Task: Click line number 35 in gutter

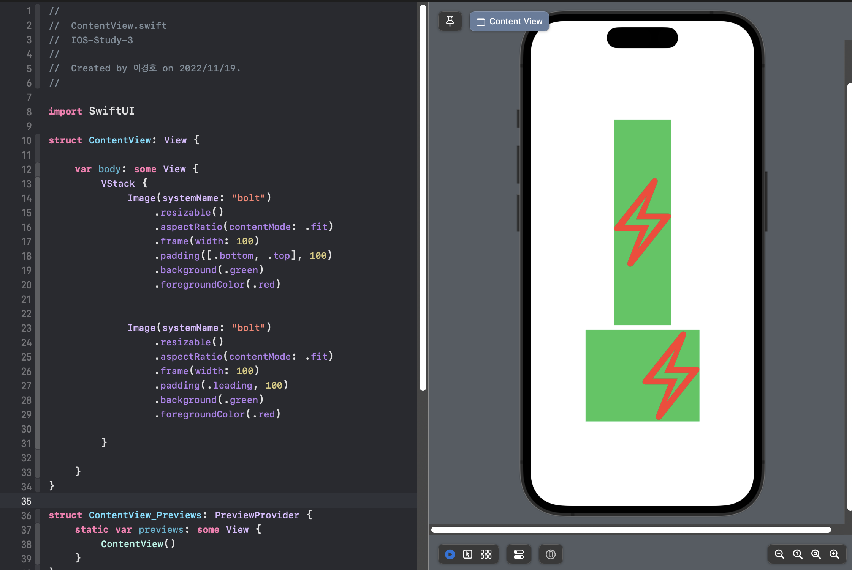Action: 26,501
